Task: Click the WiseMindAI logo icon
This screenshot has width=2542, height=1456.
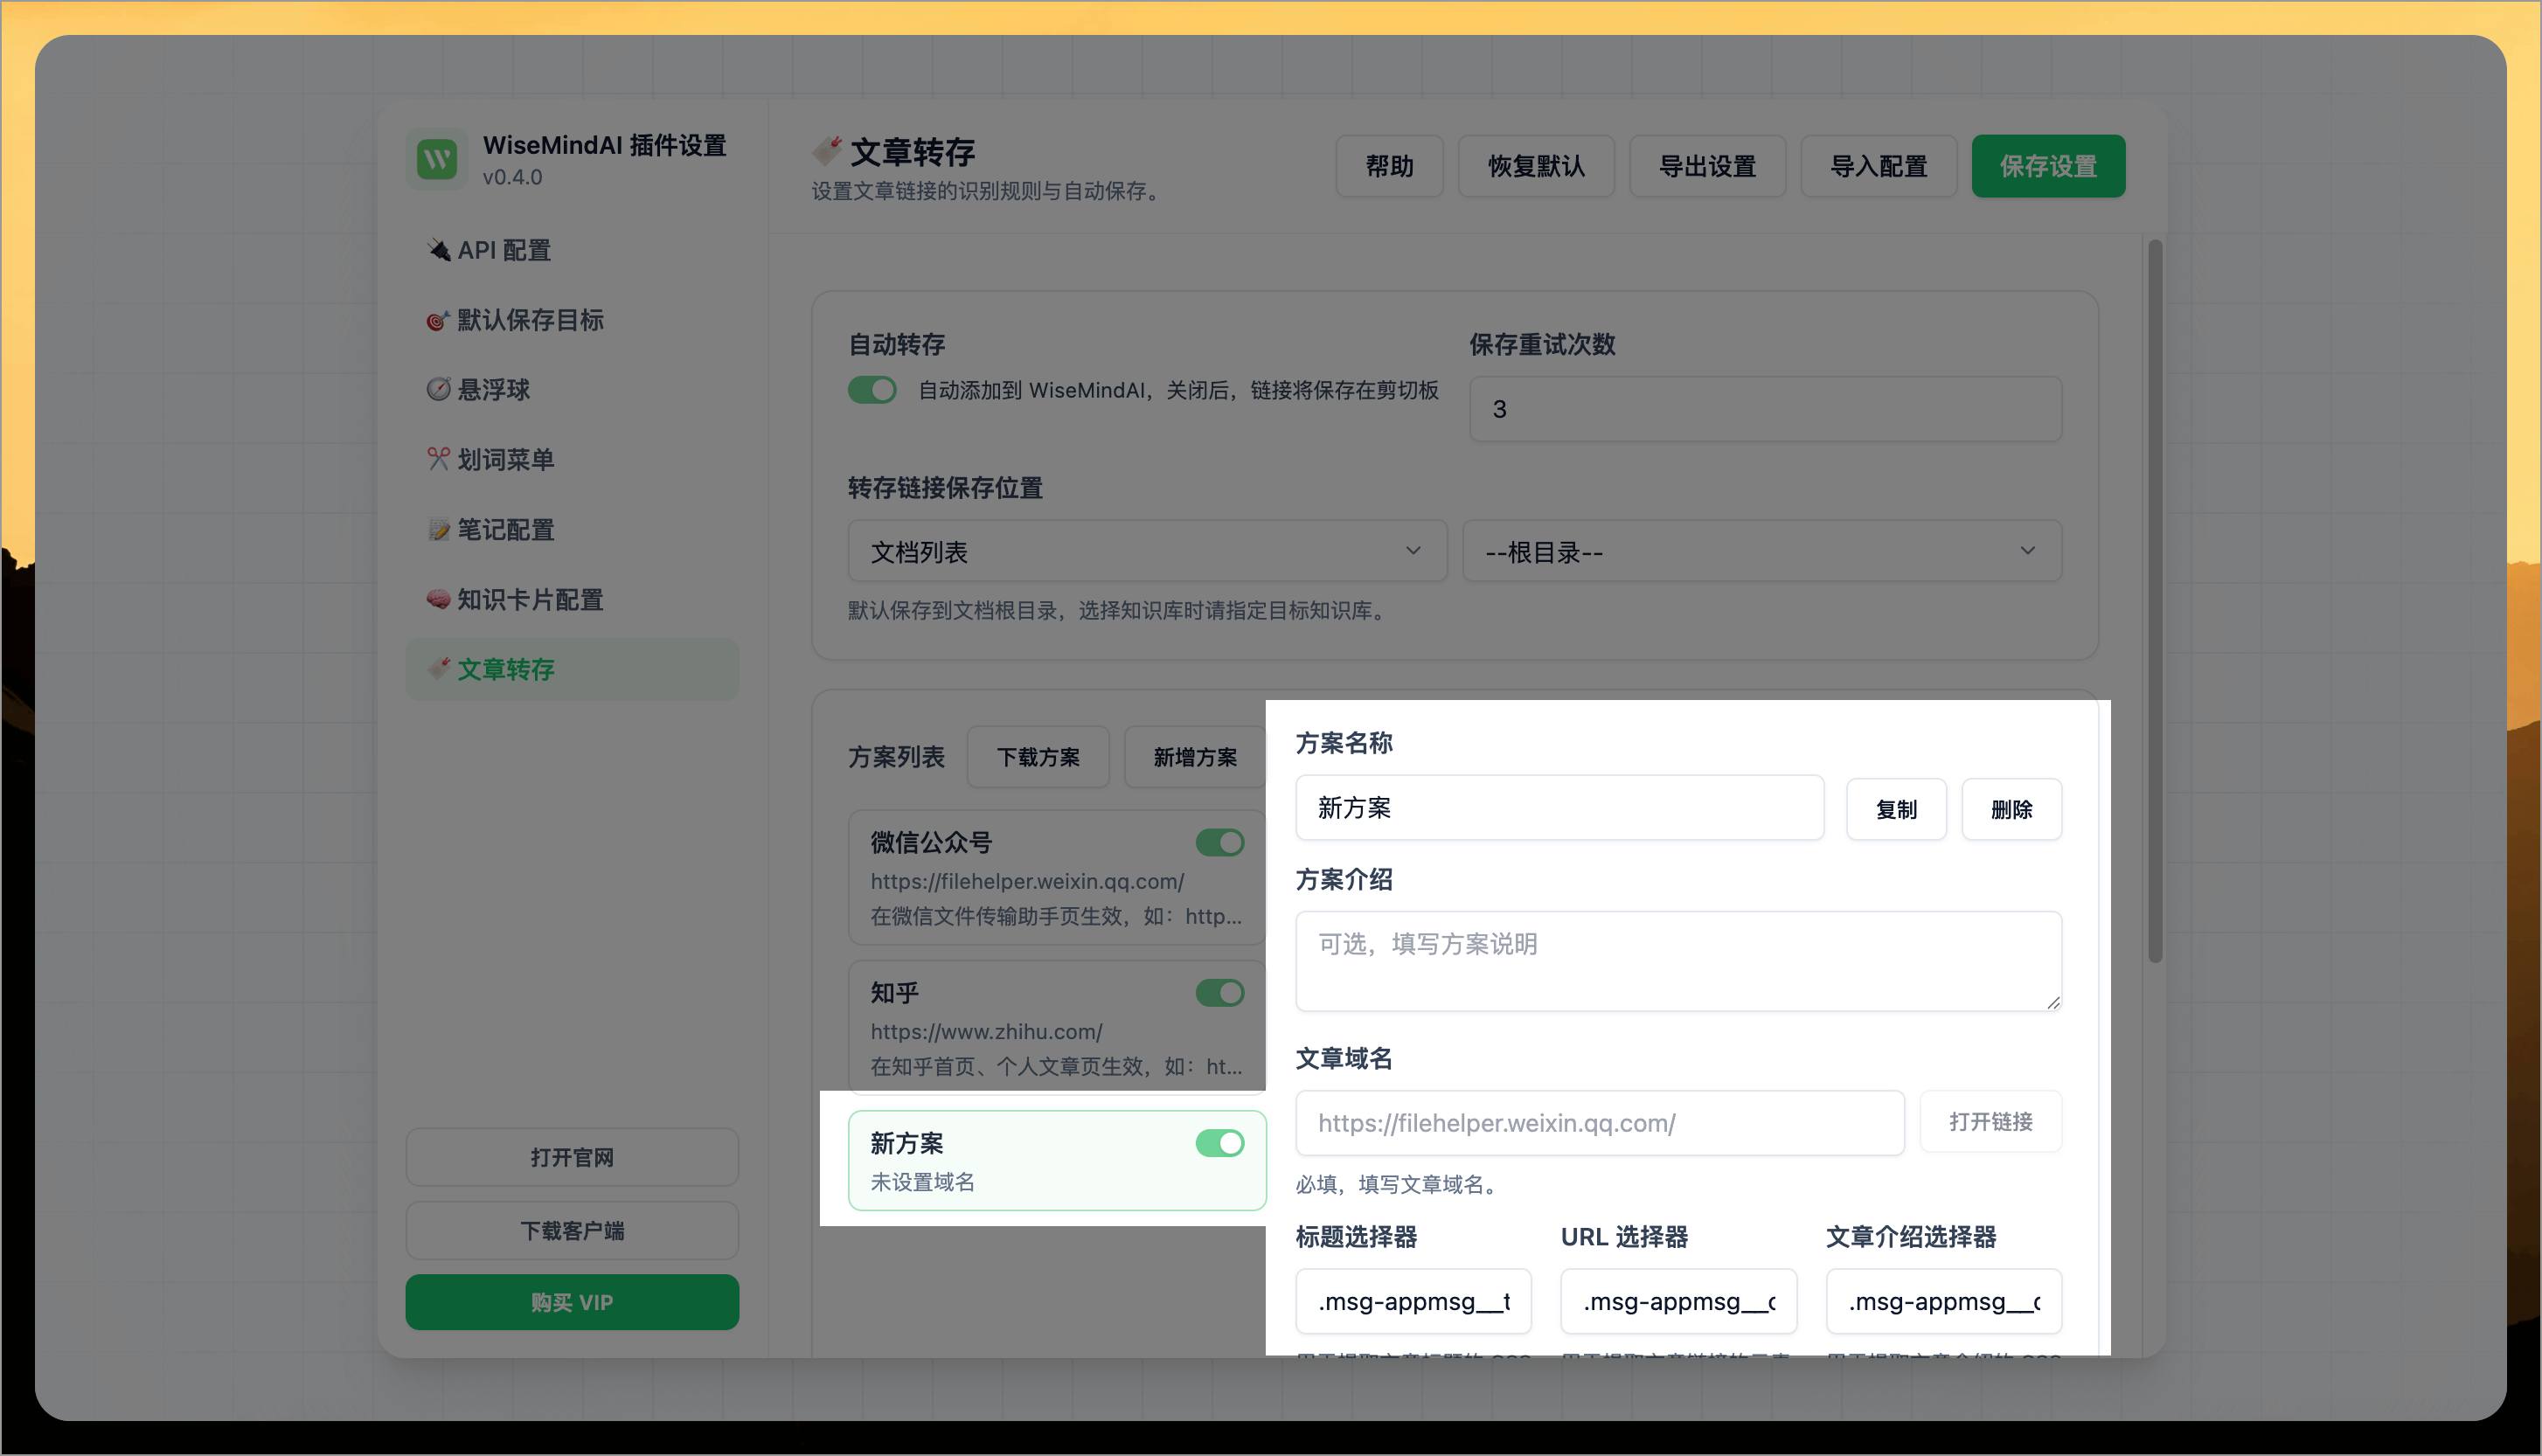Action: pyautogui.click(x=436, y=158)
